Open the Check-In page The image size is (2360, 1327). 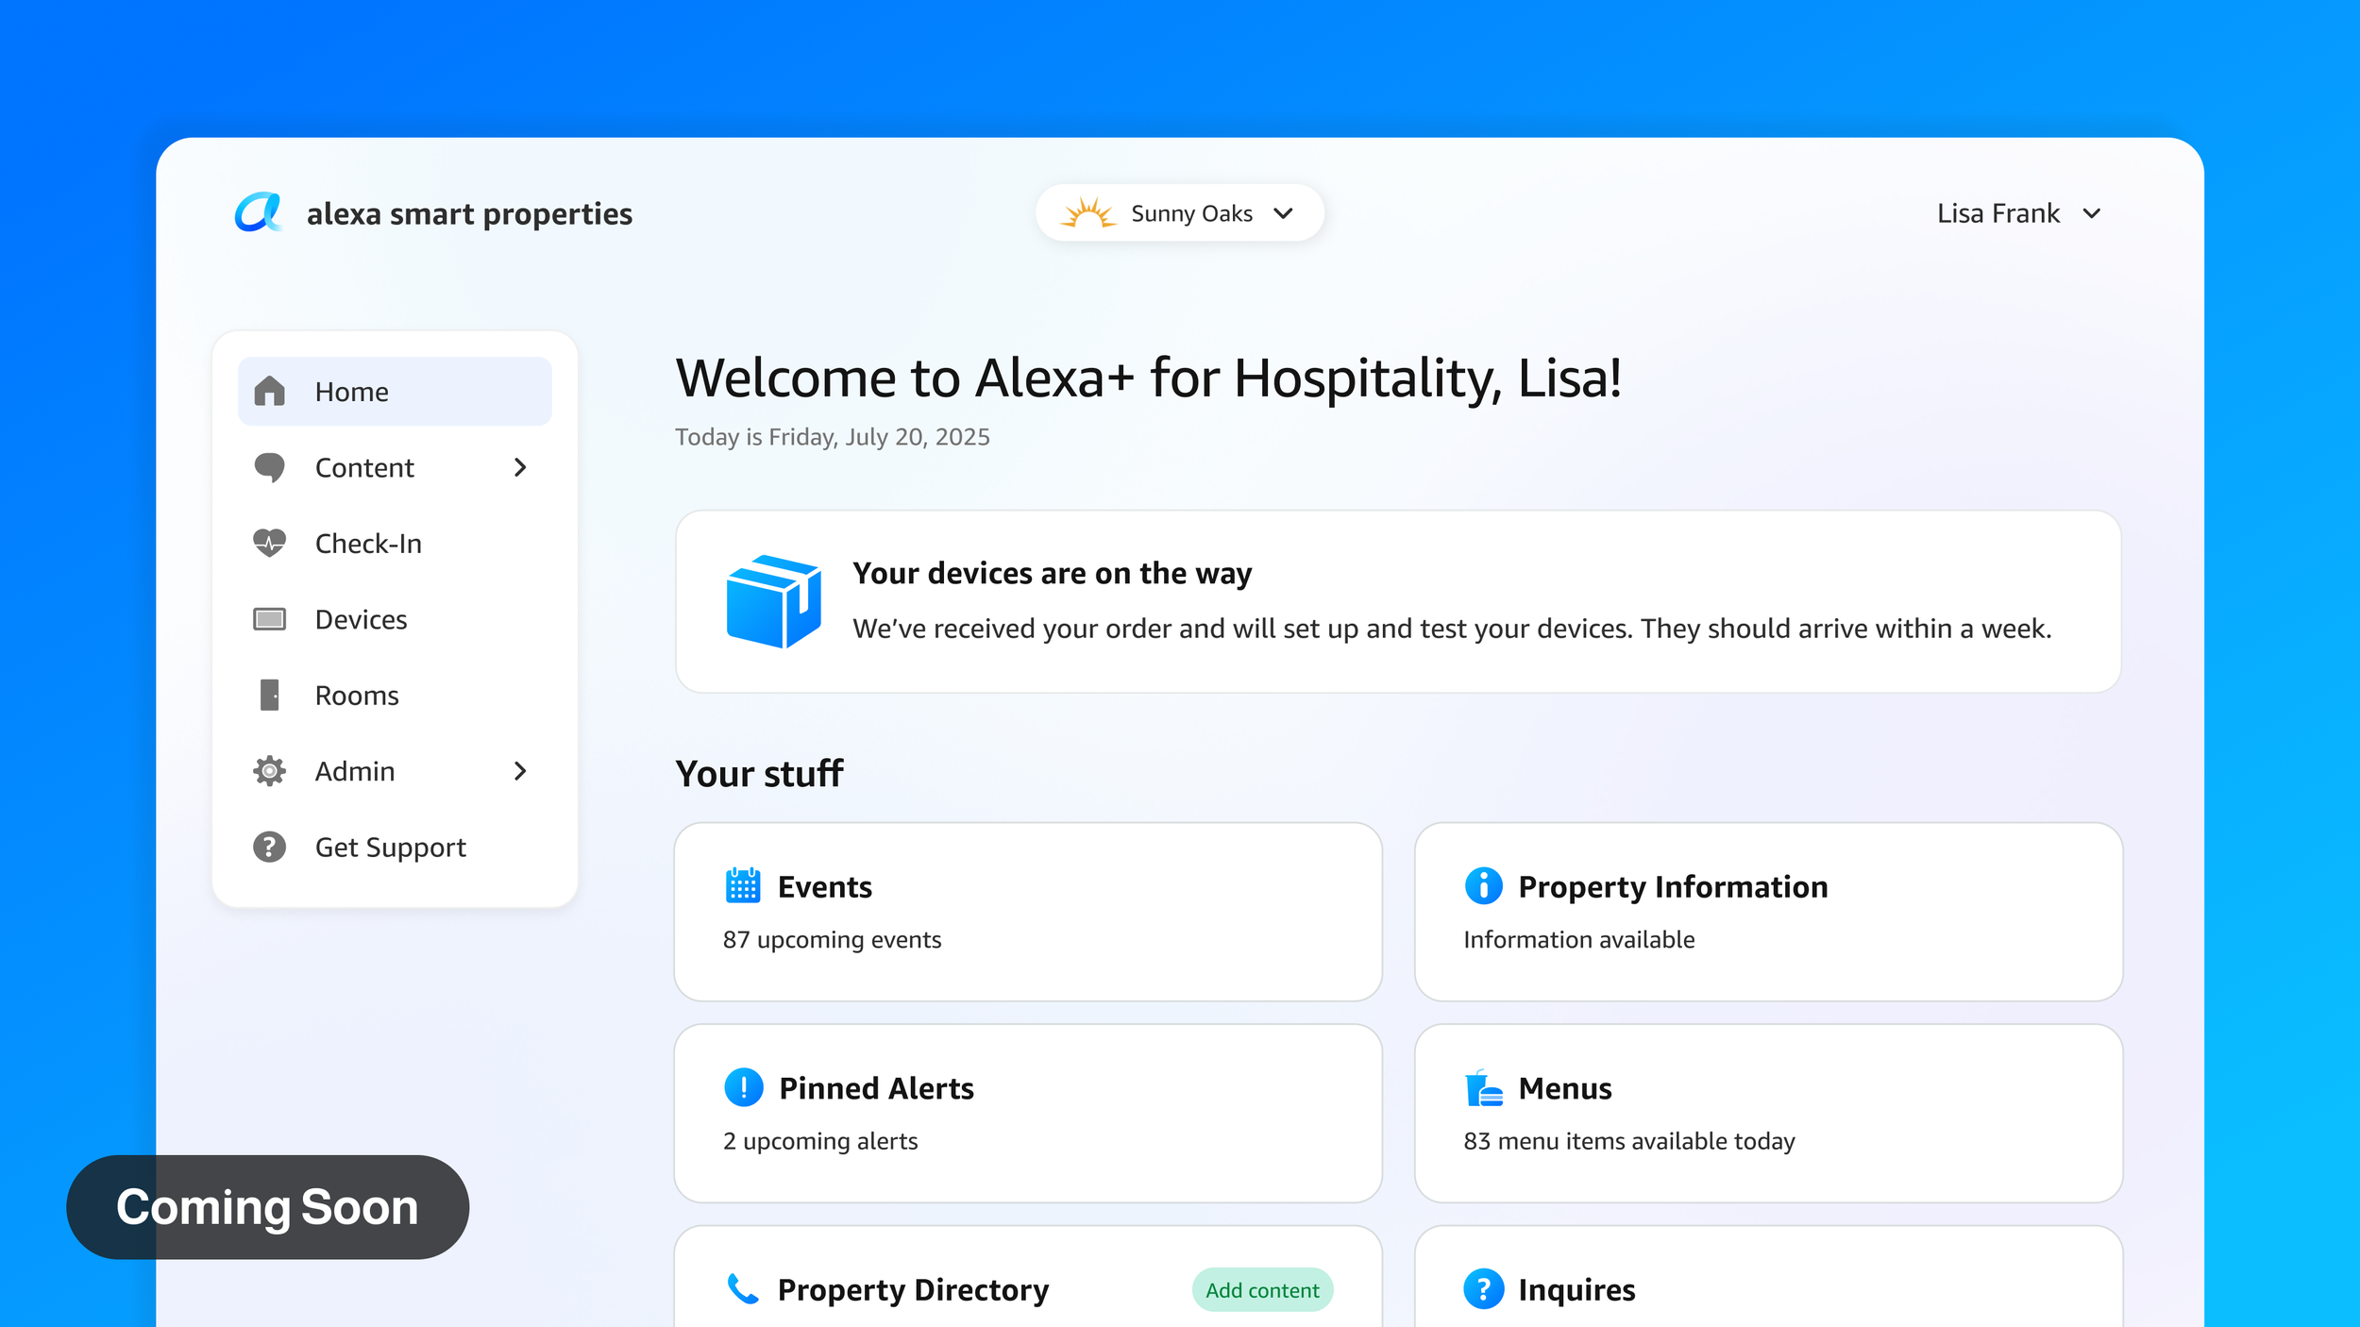point(395,543)
